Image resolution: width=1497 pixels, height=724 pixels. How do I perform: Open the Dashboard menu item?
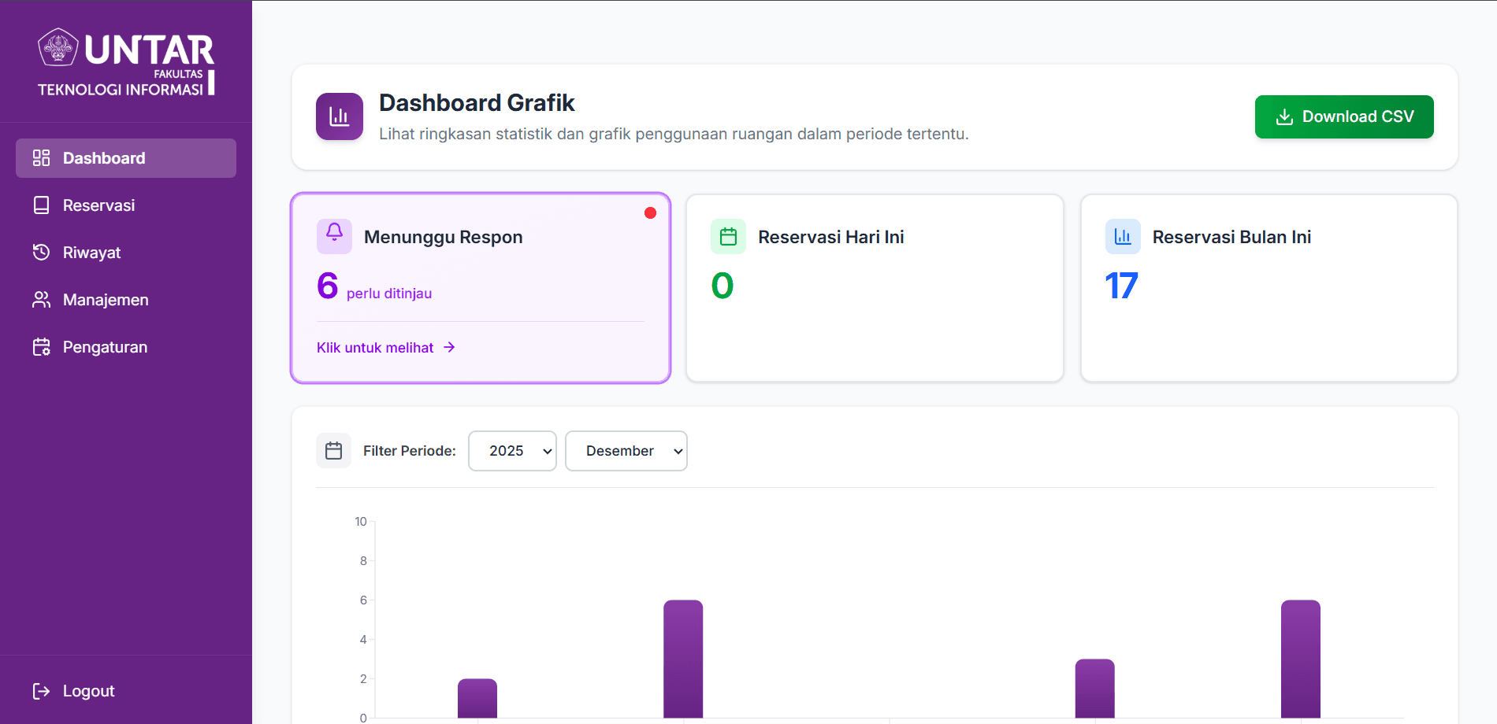tap(126, 158)
